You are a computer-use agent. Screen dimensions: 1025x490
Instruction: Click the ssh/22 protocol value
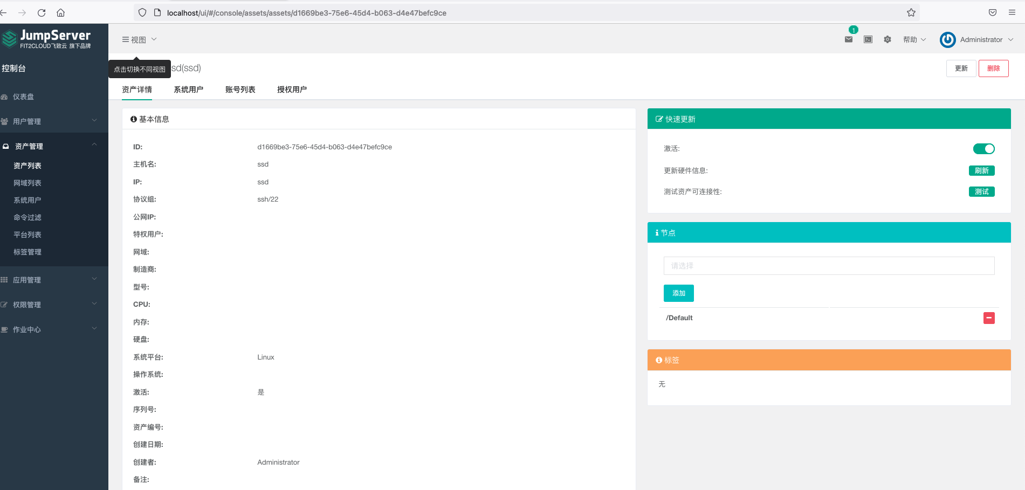pos(268,199)
